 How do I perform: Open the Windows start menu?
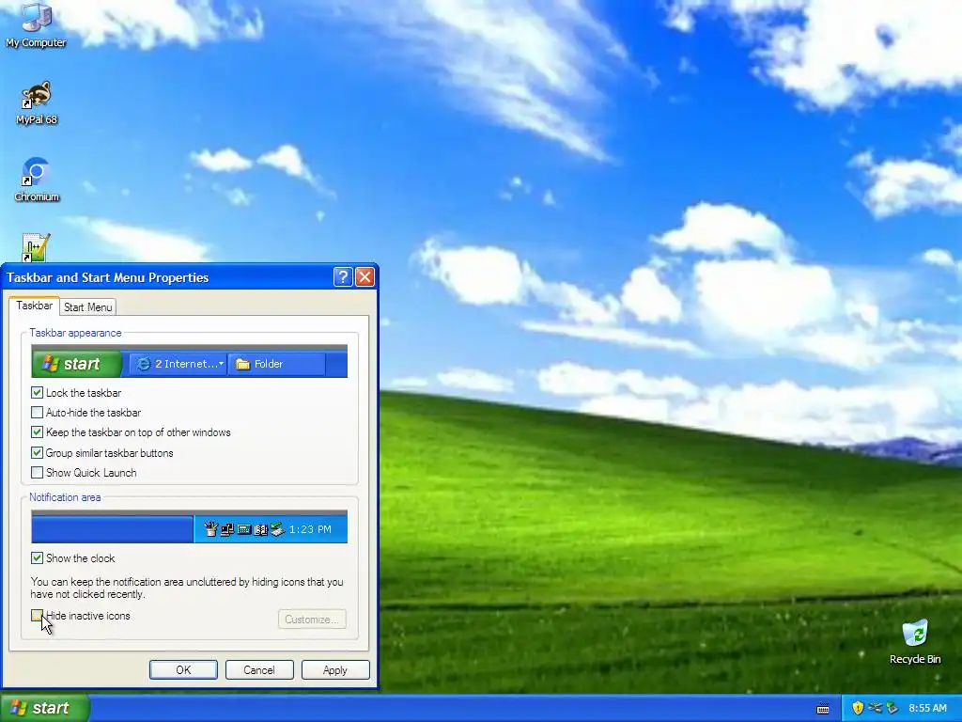(x=45, y=708)
